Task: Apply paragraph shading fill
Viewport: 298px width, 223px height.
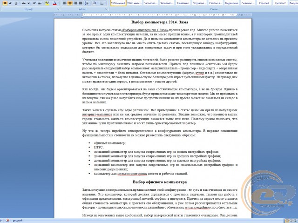Action: pos(94,3)
